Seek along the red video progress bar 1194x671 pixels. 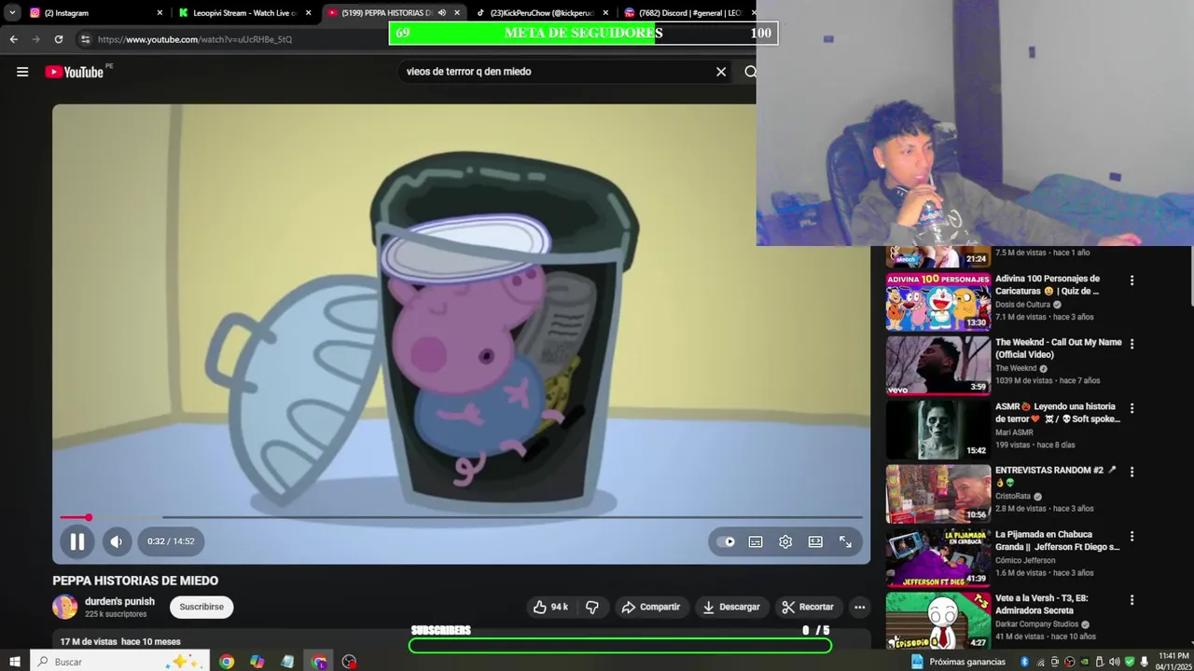click(x=461, y=517)
